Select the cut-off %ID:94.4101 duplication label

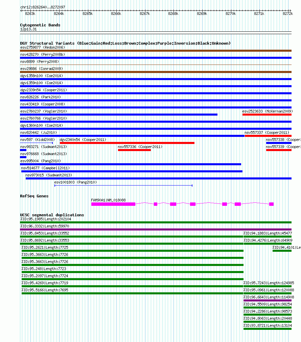286,247
